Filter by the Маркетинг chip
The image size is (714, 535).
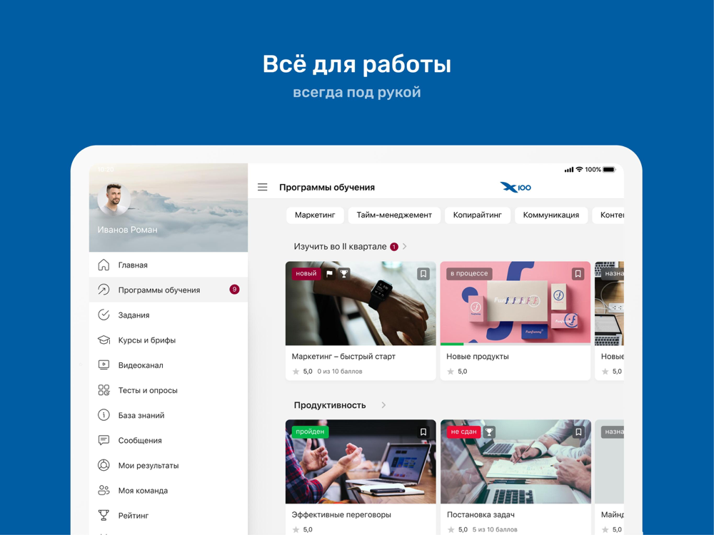pyautogui.click(x=315, y=215)
